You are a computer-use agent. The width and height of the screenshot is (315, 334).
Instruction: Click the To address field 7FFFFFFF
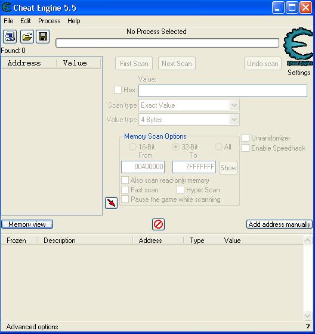click(x=194, y=167)
